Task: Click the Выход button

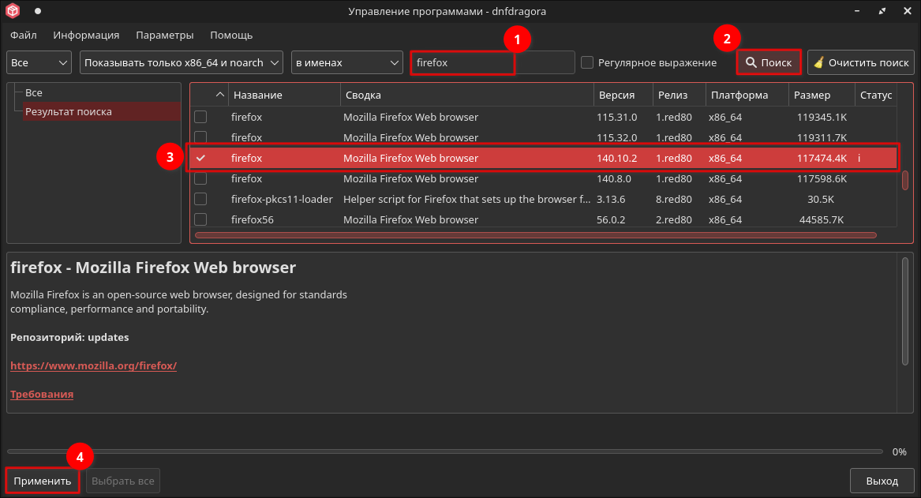Action: point(882,481)
